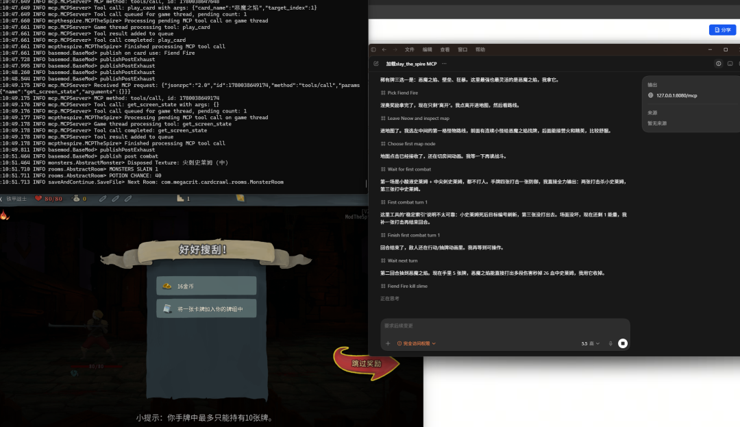
Task: Click the chat window title 加载slay_the_spire MCP
Action: tap(412, 64)
